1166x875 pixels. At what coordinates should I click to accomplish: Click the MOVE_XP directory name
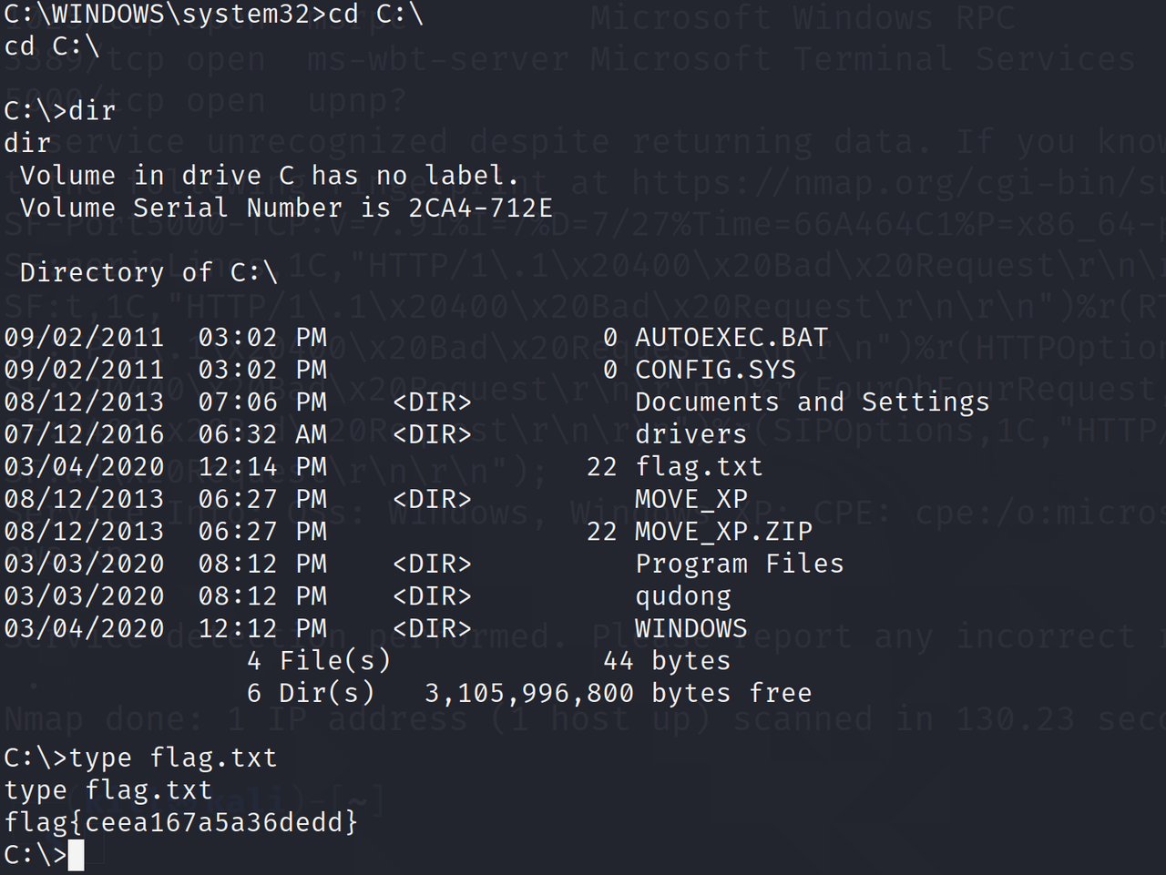(690, 499)
